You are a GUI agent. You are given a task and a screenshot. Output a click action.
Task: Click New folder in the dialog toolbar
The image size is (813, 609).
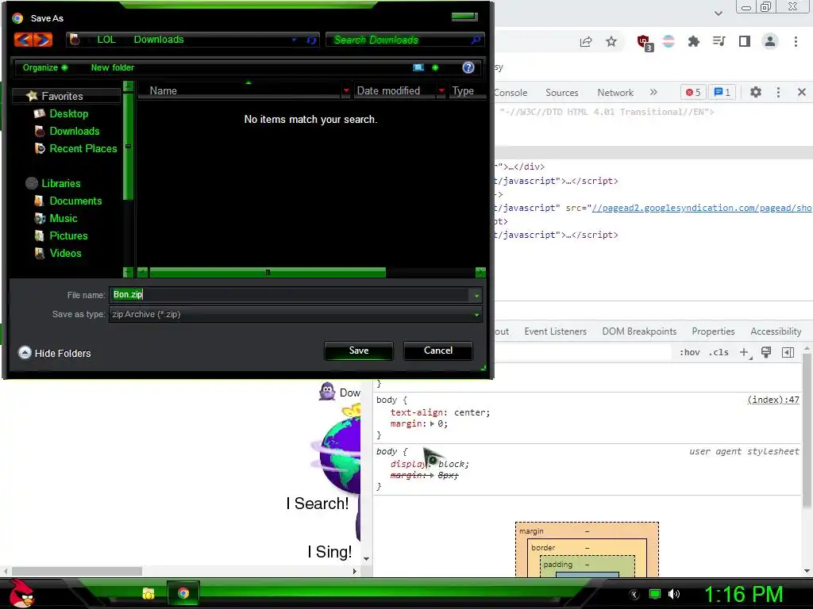[113, 67]
